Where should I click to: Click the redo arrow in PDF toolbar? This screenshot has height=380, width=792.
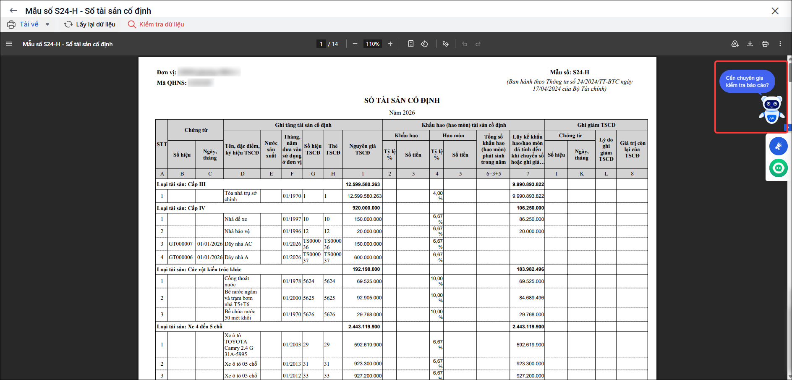[x=478, y=44]
